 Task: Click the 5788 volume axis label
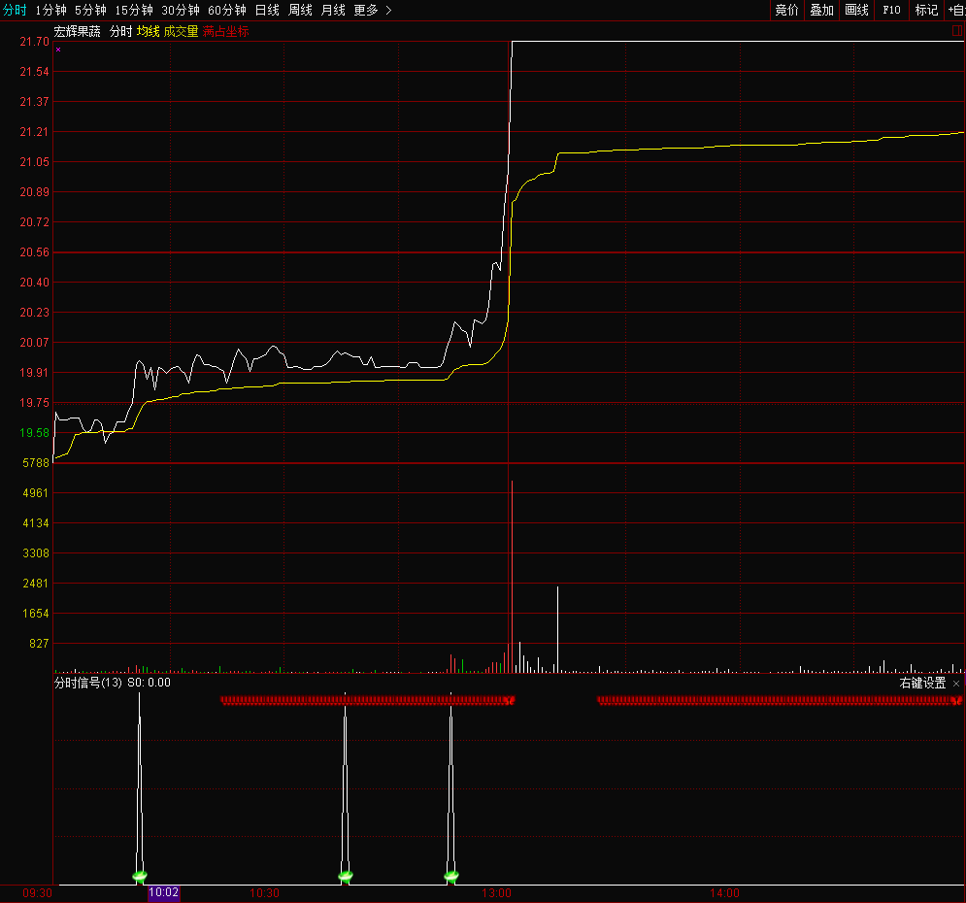pos(36,462)
